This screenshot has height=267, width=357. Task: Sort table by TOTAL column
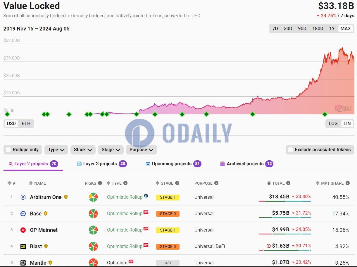(276, 183)
